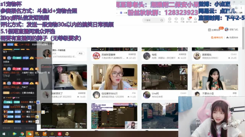Open Tencent Video from the taskbar
This screenshot has height=137, width=245.
point(15,134)
